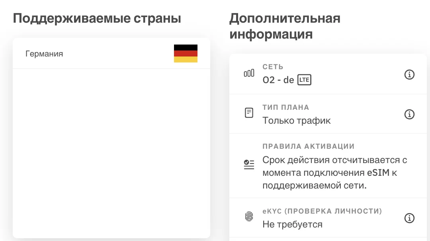This screenshot has width=430, height=241.
Task: Click the fingerprint eKYC icon
Action: (249, 217)
